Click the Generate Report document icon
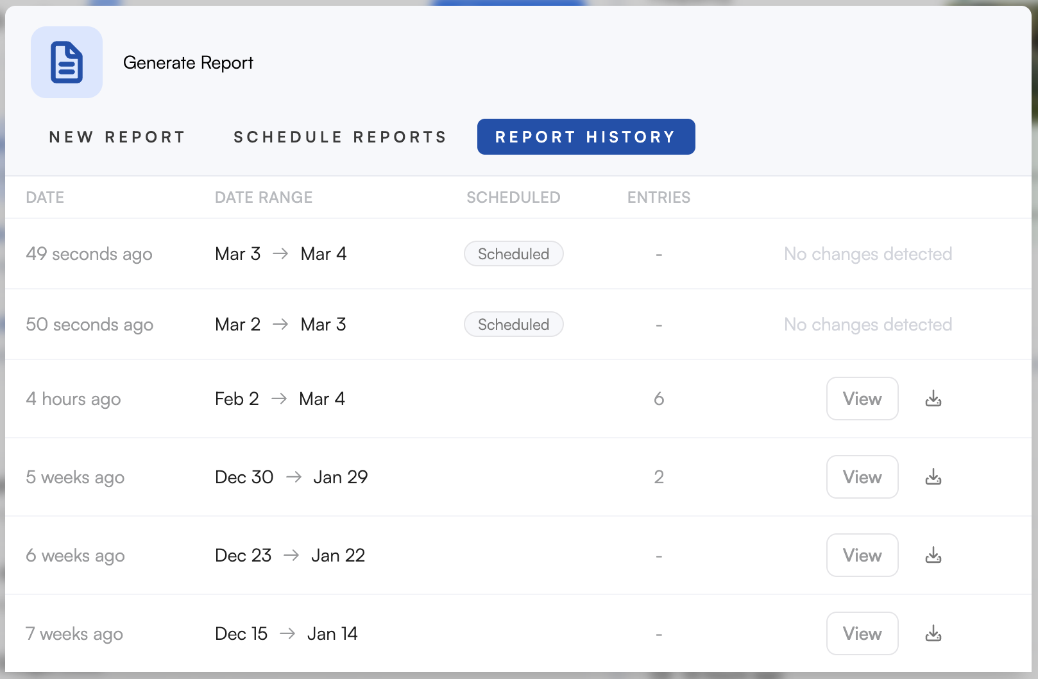The height and width of the screenshot is (679, 1038). point(67,62)
